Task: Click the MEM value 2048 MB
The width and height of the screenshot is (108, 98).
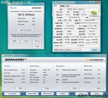Action: click(x=65, y=80)
